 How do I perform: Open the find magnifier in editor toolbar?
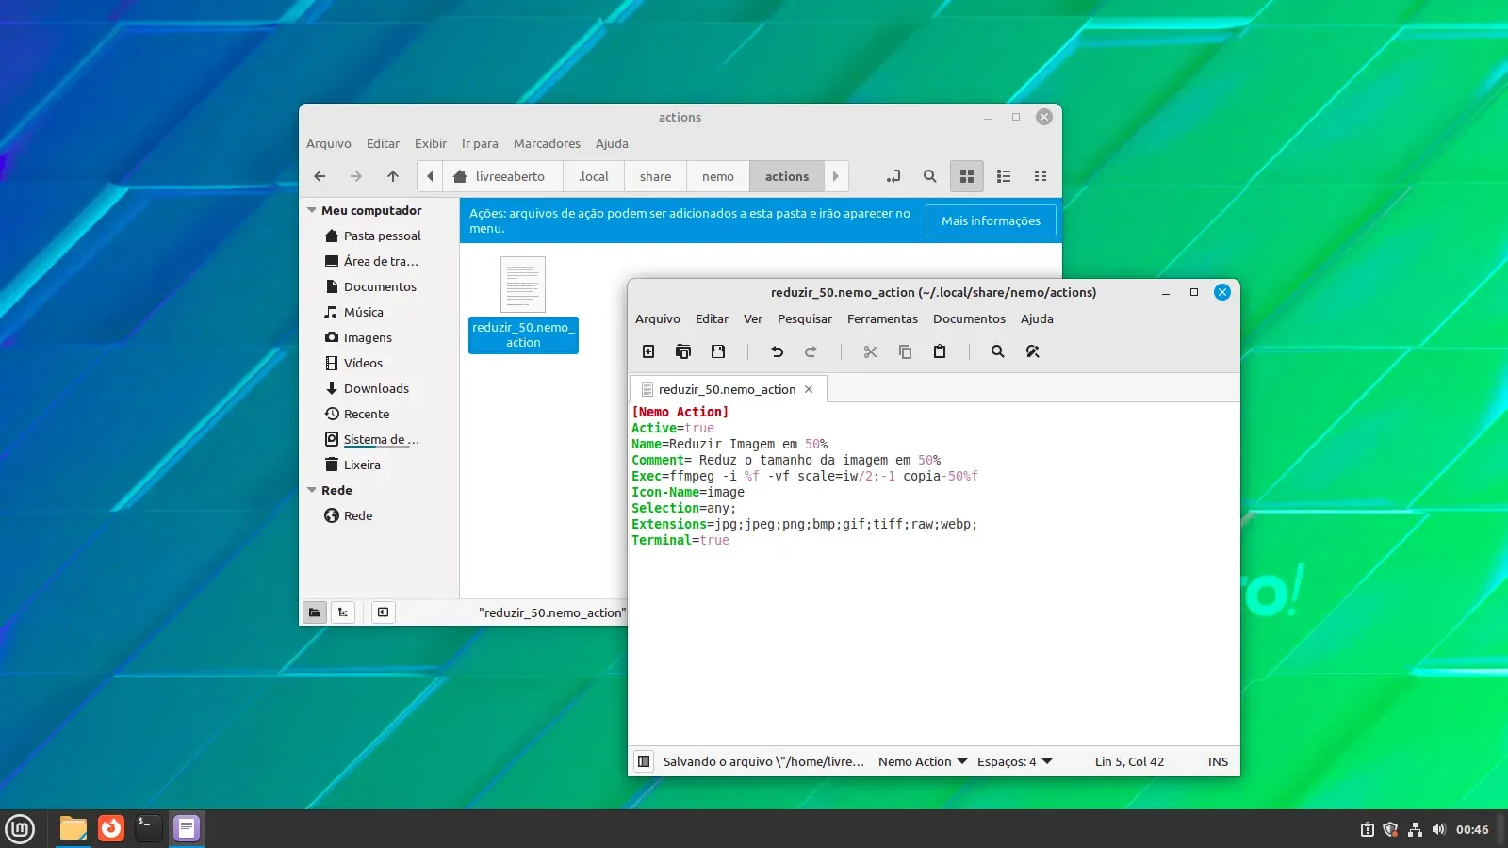pyautogui.click(x=997, y=351)
